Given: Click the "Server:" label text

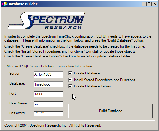Looking at the screenshot, I should pyautogui.click(x=15, y=74).
